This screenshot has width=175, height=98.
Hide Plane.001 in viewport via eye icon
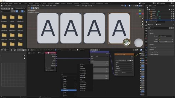point(171,17)
